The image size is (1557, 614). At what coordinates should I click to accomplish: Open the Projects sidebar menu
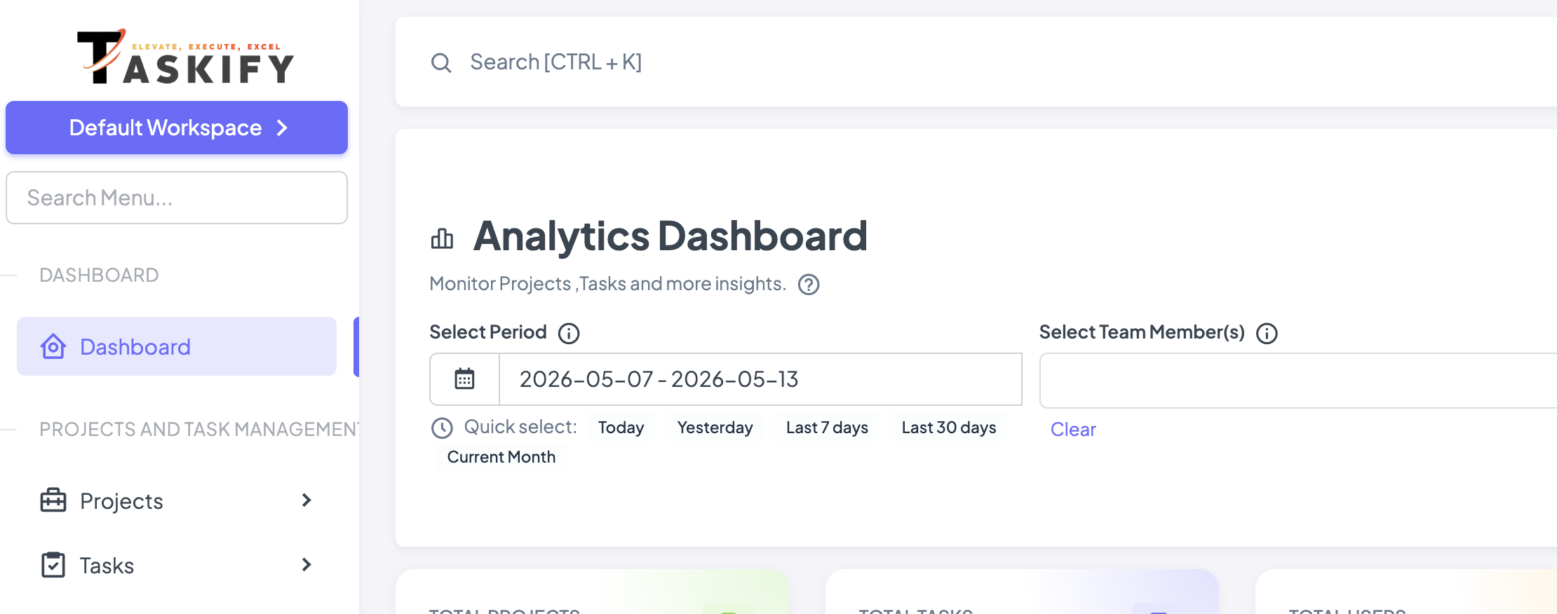(177, 500)
